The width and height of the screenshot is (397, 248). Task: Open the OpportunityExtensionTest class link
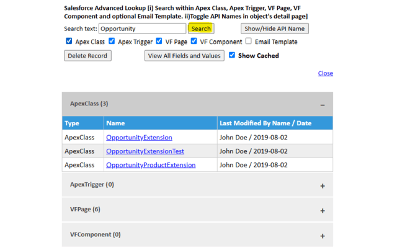[145, 151]
